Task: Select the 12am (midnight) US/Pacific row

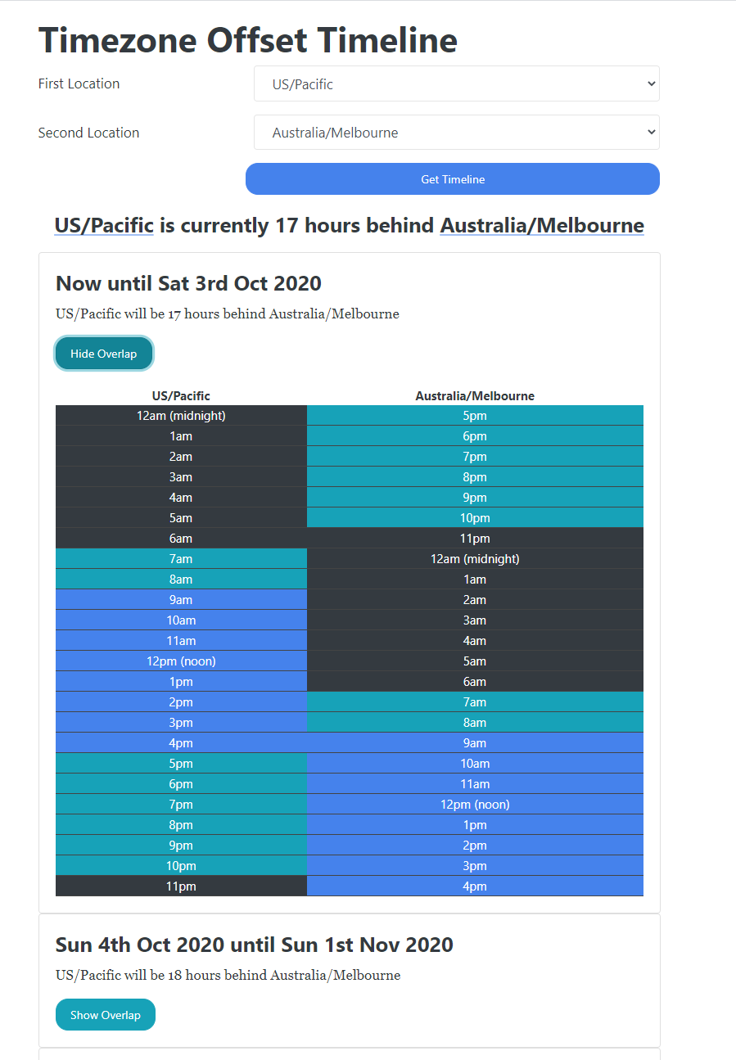Action: [x=181, y=416]
